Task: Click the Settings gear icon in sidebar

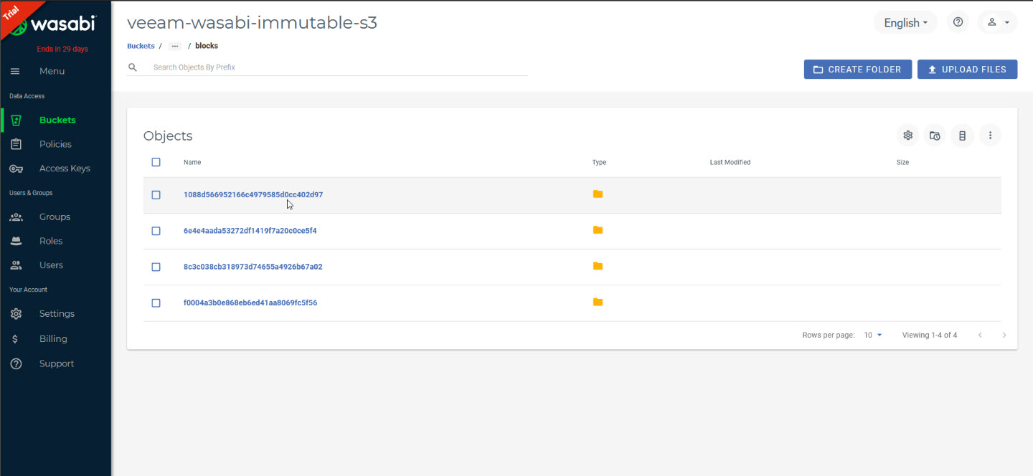Action: (x=16, y=313)
